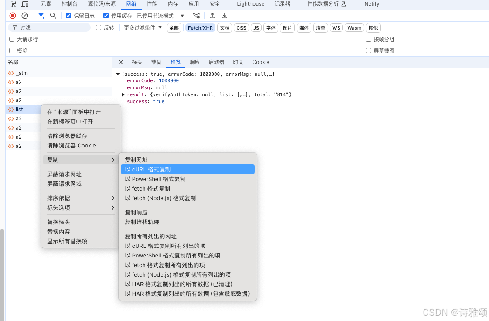
Task: Filter by 全部 request types
Action: 174,28
